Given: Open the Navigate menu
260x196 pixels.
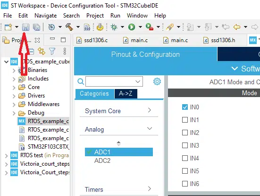Looking at the screenshot, I should click(46, 16).
